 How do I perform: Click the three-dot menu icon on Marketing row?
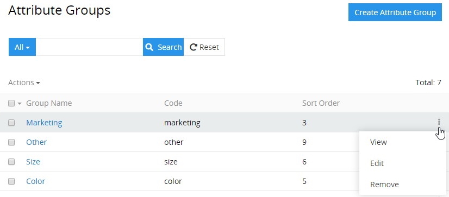[x=439, y=122]
